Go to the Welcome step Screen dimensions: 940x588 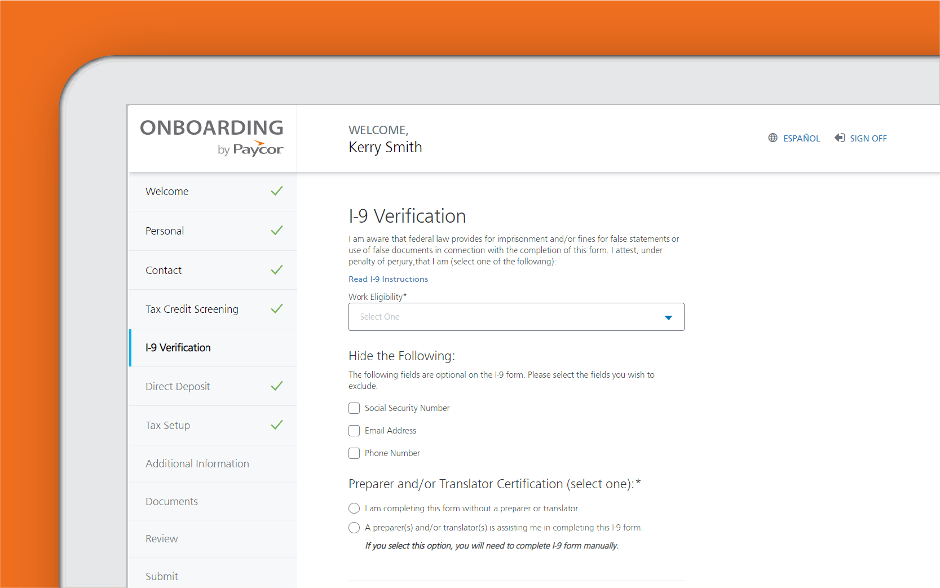click(213, 192)
